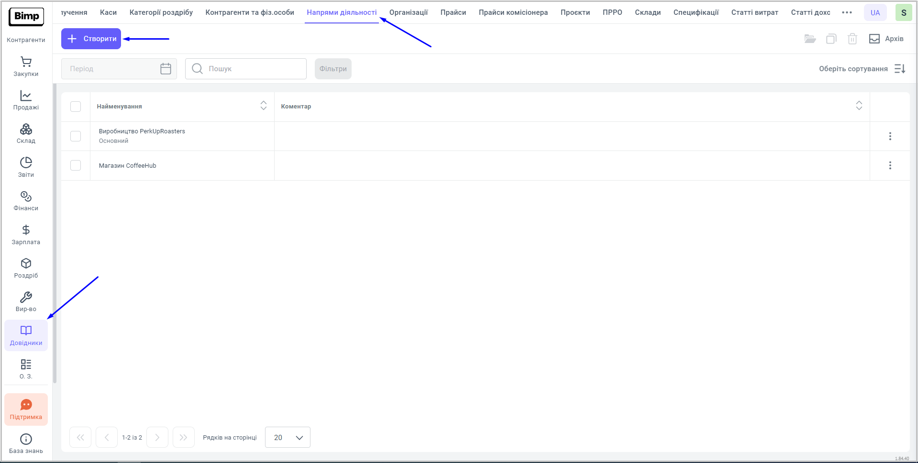Go to the Склад section icon
The width and height of the screenshot is (918, 463).
point(26,129)
